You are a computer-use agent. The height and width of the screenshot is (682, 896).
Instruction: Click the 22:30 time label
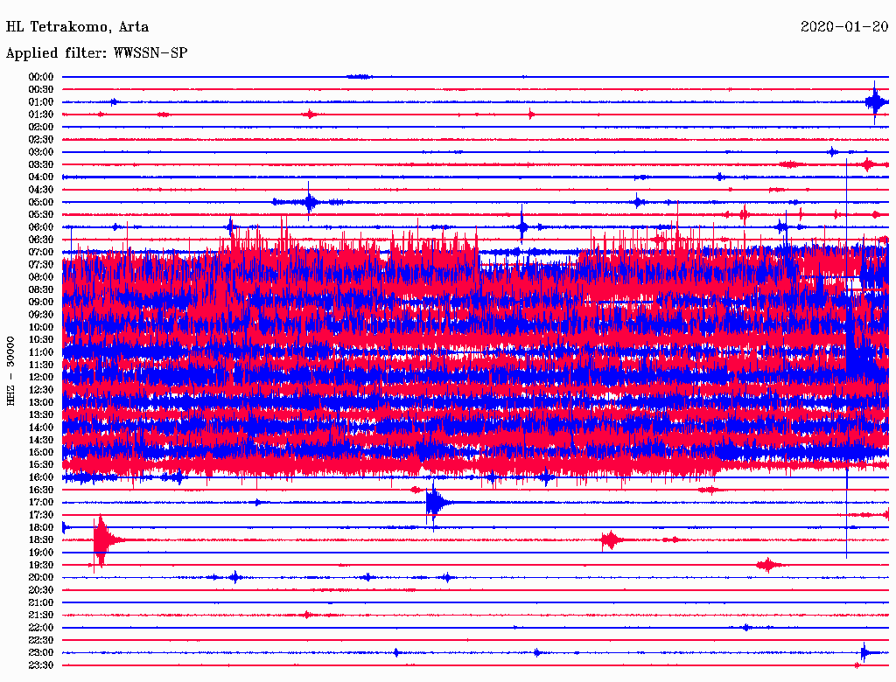(x=41, y=641)
